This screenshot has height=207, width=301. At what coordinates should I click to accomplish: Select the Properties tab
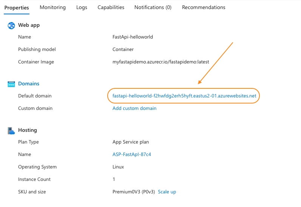tap(17, 8)
